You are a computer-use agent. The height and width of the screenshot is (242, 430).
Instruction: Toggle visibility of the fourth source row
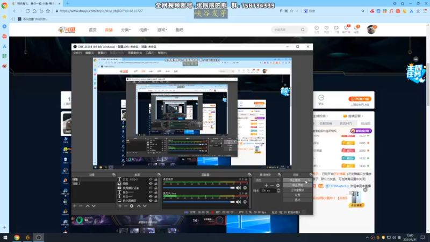click(150, 192)
